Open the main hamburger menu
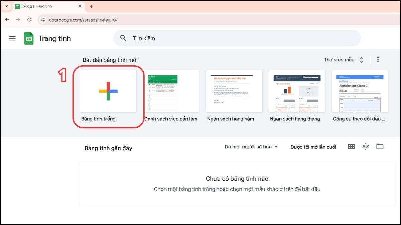Image resolution: width=401 pixels, height=225 pixels. [12, 38]
